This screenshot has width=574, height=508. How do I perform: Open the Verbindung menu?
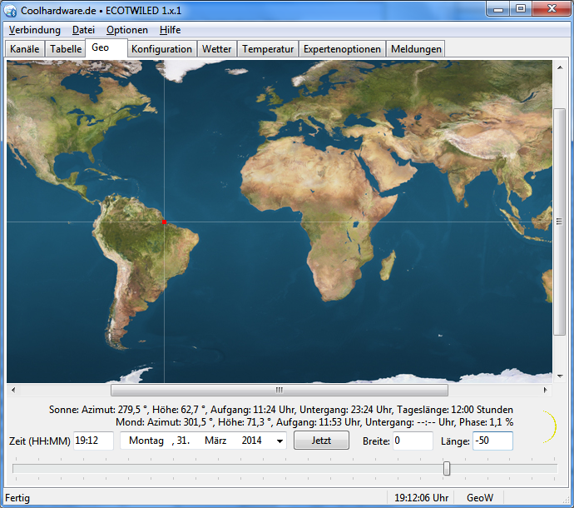point(35,30)
